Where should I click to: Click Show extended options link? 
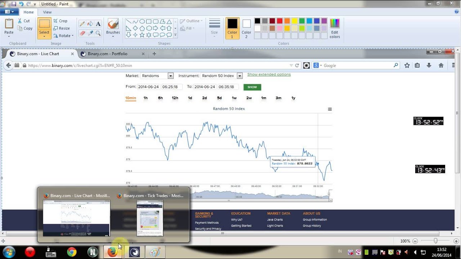coord(269,74)
